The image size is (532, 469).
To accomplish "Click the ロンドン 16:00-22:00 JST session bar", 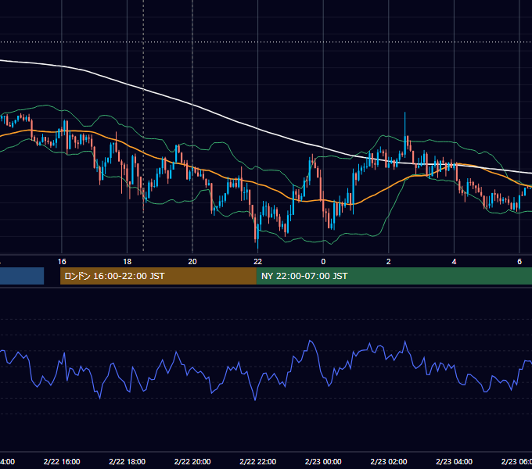I will [158, 276].
